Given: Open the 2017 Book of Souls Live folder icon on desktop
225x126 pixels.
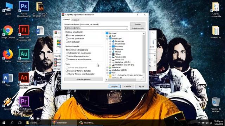Looking at the screenshot, I should tap(40, 9).
